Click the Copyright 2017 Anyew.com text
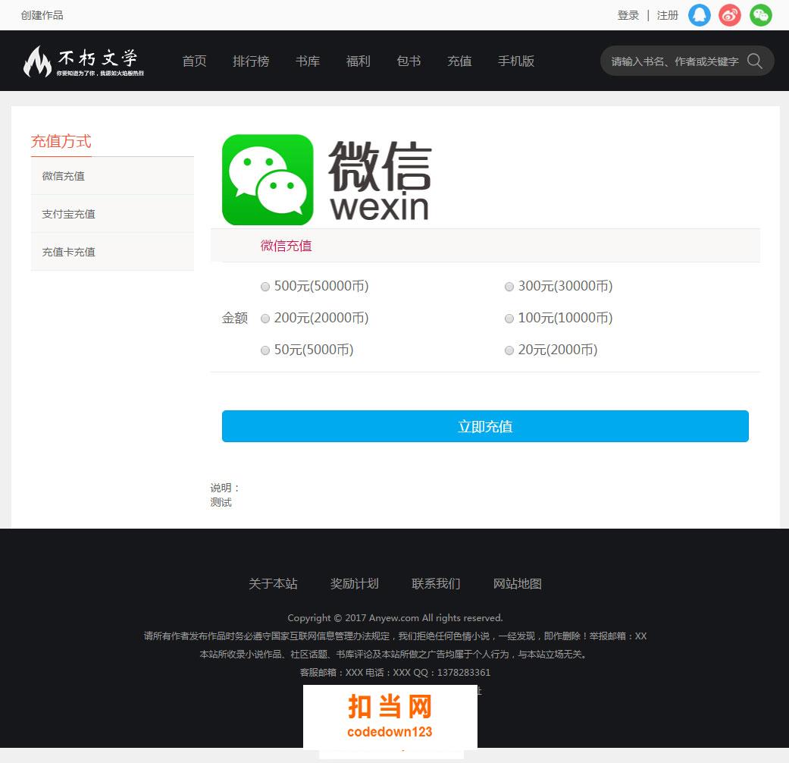This screenshot has width=789, height=763. (395, 617)
